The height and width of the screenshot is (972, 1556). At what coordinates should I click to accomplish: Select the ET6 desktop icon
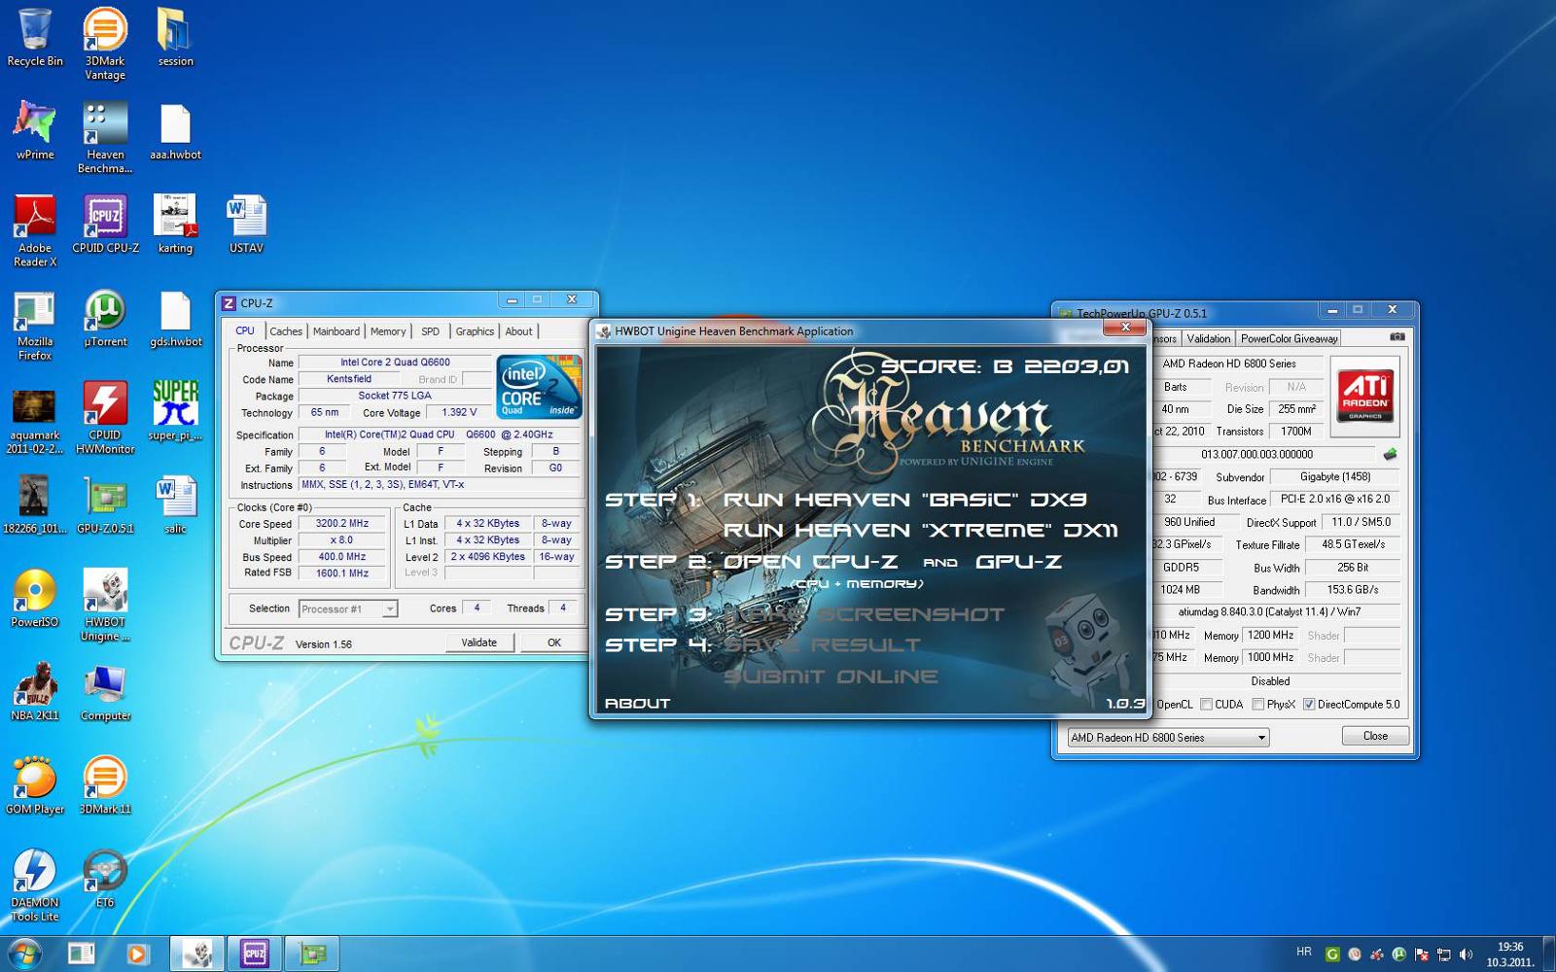(x=105, y=879)
